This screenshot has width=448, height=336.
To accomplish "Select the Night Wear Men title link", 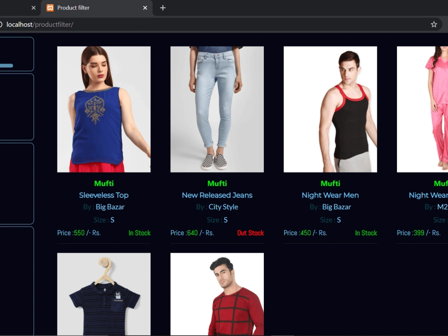I will (x=330, y=195).
